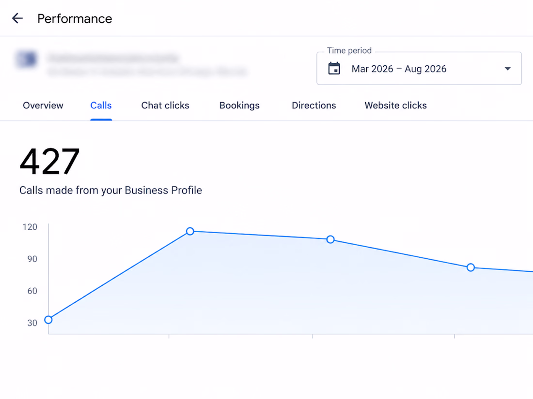
Task: Select the peak chart data point near 120
Action: [190, 231]
